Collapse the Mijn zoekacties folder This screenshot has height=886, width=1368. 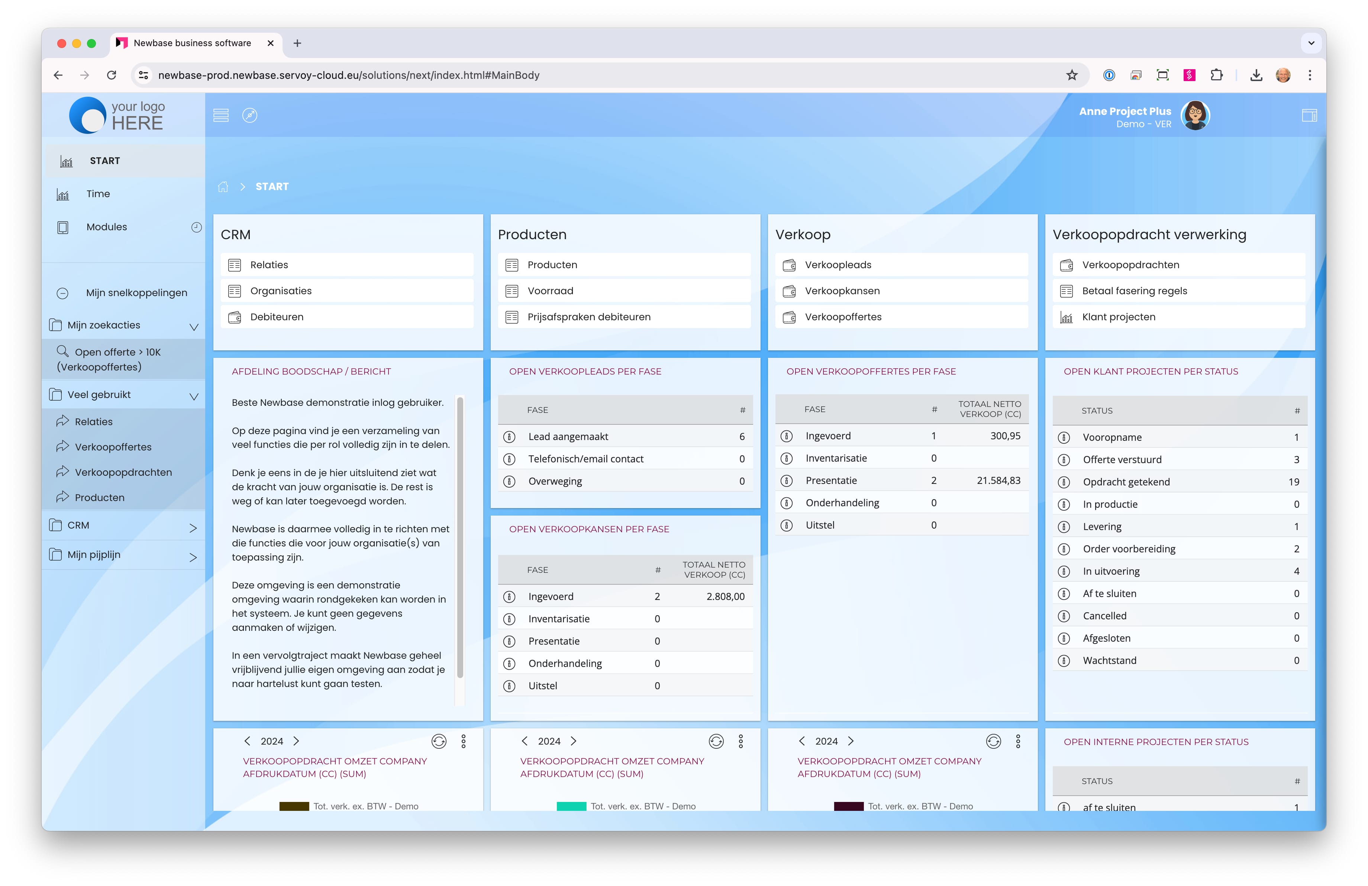194,327
